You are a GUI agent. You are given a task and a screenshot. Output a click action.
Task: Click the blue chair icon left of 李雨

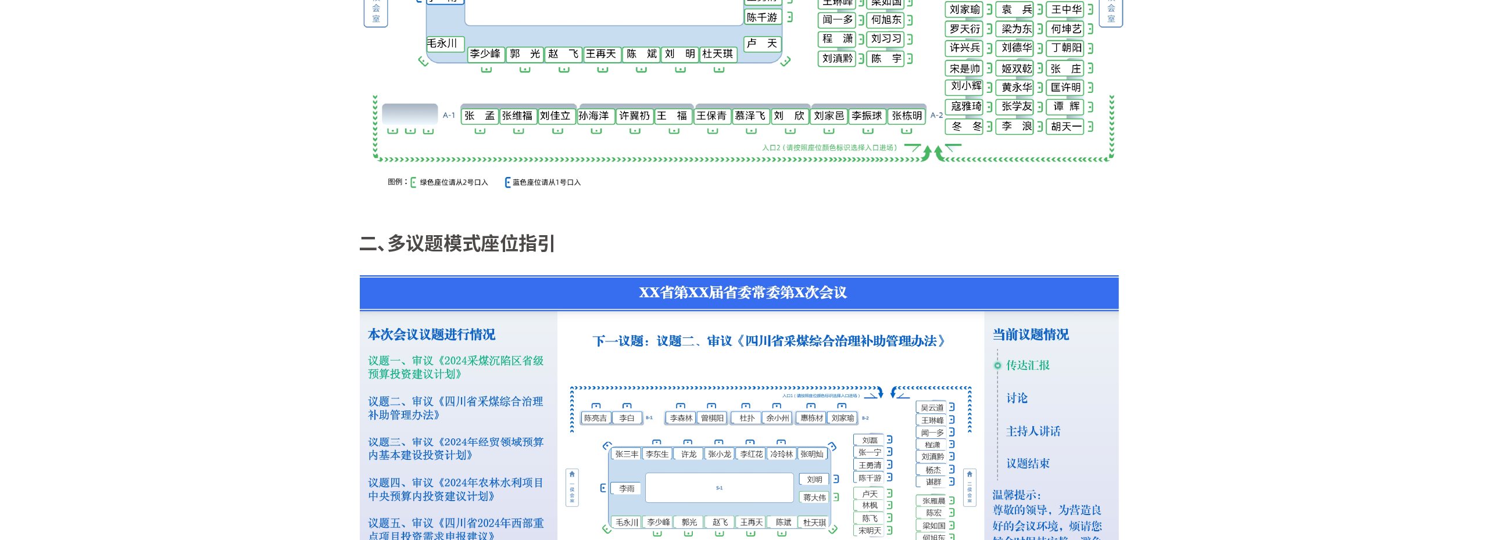click(x=603, y=488)
